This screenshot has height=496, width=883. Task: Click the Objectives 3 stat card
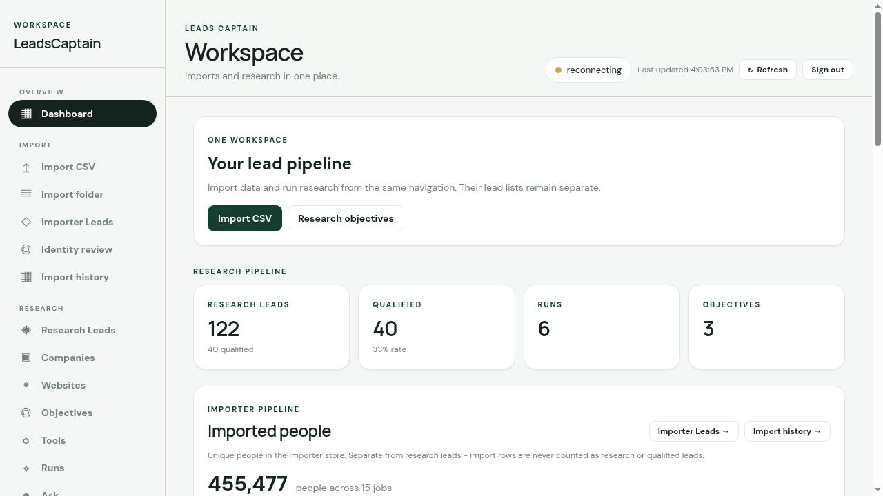click(766, 327)
